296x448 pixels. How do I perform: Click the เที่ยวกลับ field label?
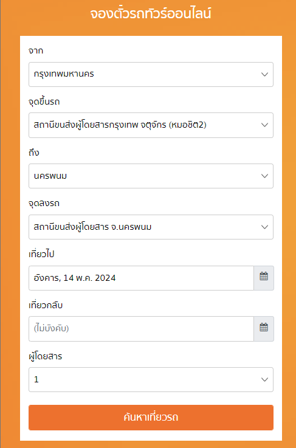click(46, 305)
